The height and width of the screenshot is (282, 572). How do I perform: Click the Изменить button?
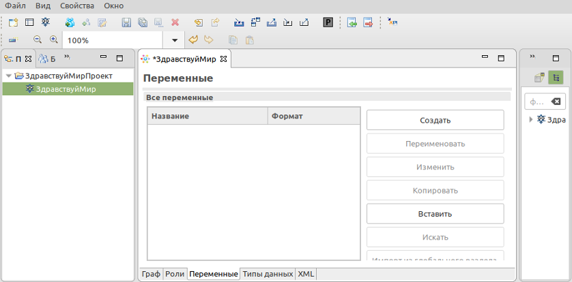click(435, 167)
